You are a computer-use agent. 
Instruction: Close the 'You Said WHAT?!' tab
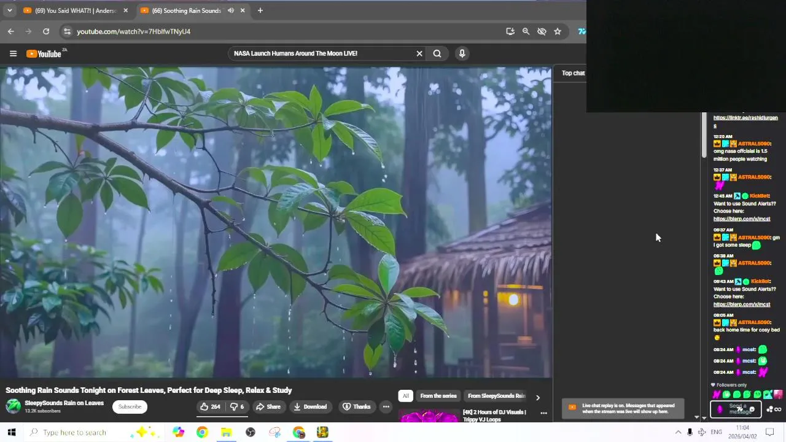coord(126,10)
